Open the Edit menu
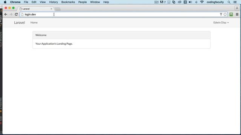 [34, 2]
